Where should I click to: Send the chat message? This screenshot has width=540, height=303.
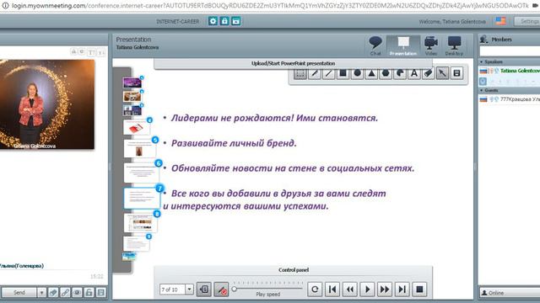tap(19, 293)
